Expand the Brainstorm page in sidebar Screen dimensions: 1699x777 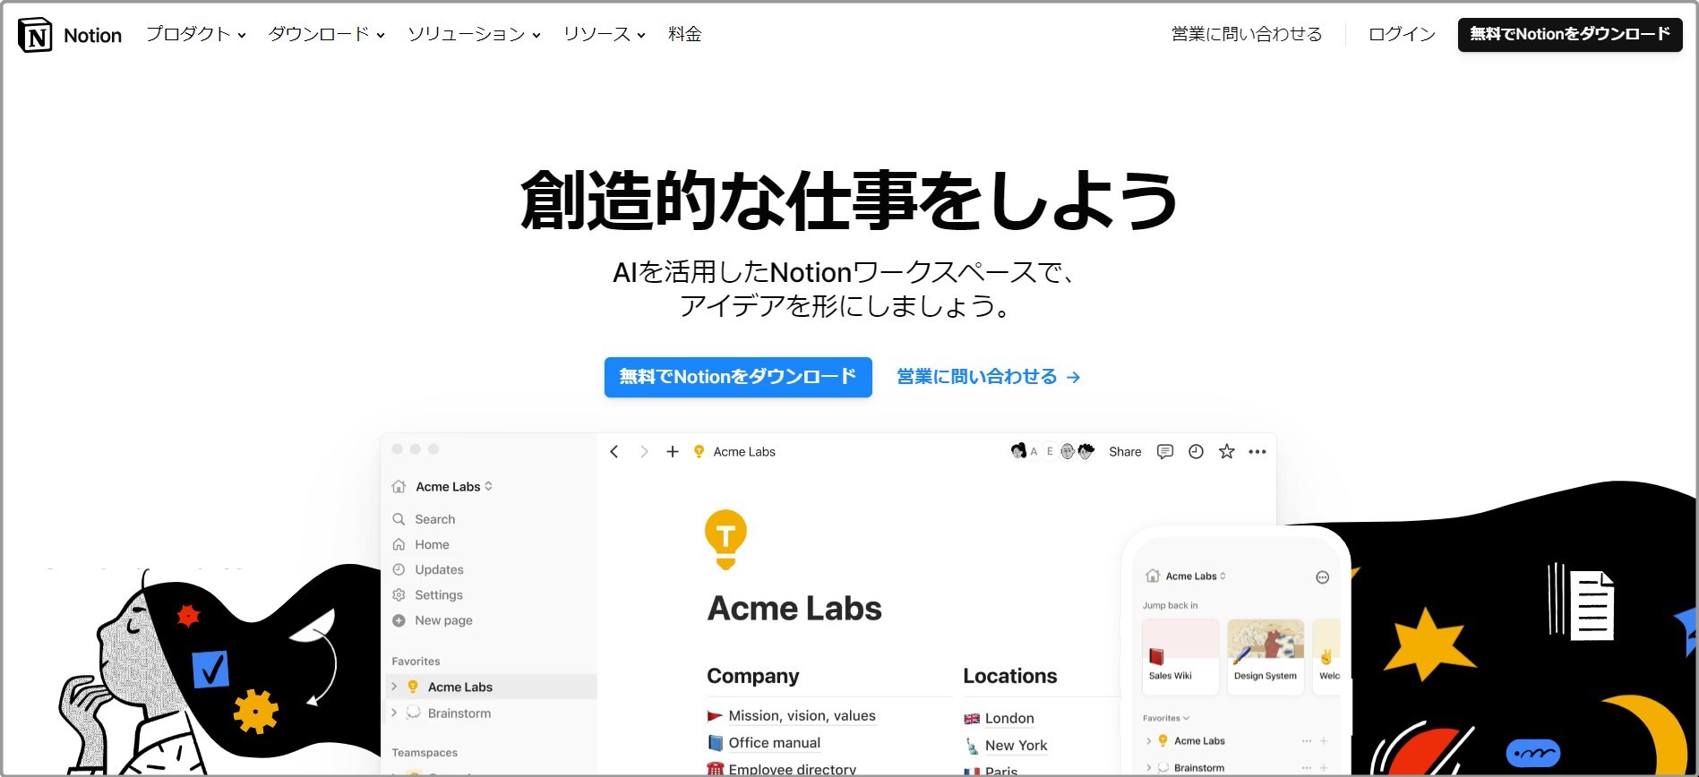pyautogui.click(x=394, y=713)
